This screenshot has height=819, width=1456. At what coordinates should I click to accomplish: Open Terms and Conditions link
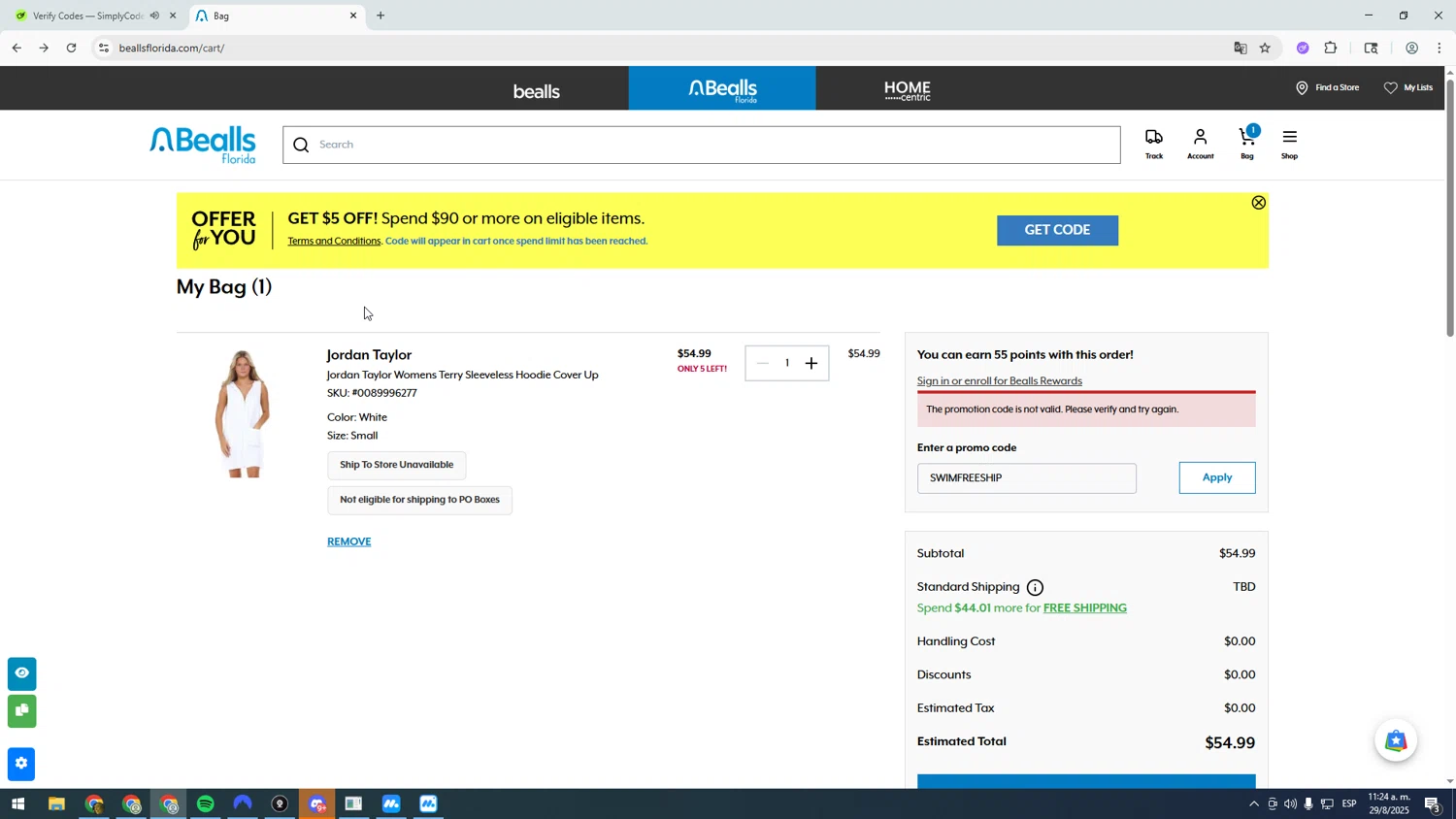(x=334, y=242)
